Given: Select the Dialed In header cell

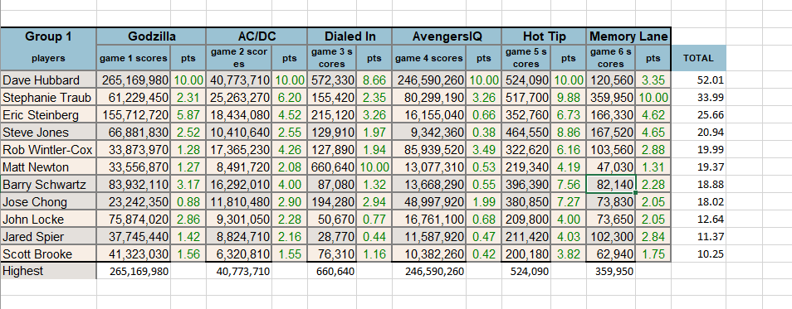Looking at the screenshot, I should pos(350,36).
